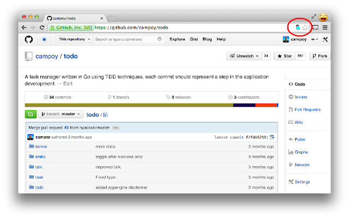
Task: Open the Explore link in header
Action: tap(177, 39)
